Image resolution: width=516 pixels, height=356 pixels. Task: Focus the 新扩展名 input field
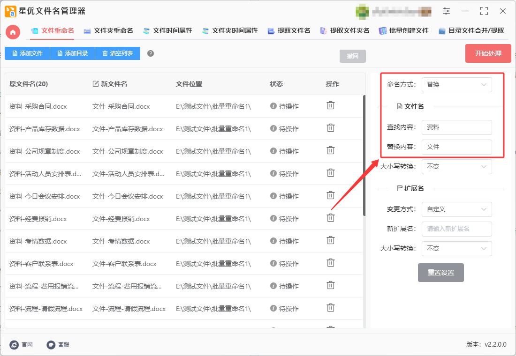[456, 229]
